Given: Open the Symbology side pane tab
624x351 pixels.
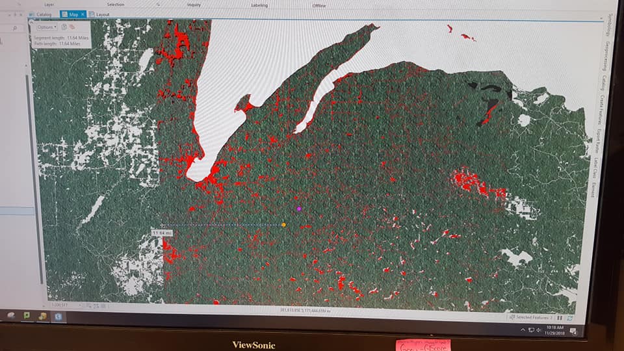Looking at the screenshot, I should click(610, 25).
